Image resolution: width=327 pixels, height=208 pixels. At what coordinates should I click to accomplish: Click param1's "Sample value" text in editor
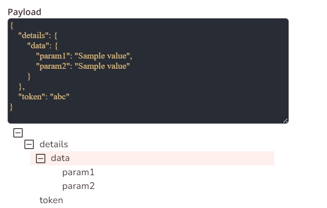point(103,56)
